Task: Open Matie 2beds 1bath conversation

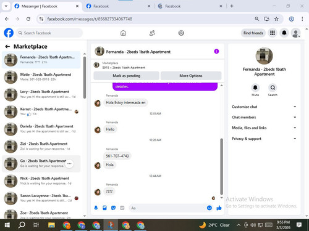Action: coord(41,77)
